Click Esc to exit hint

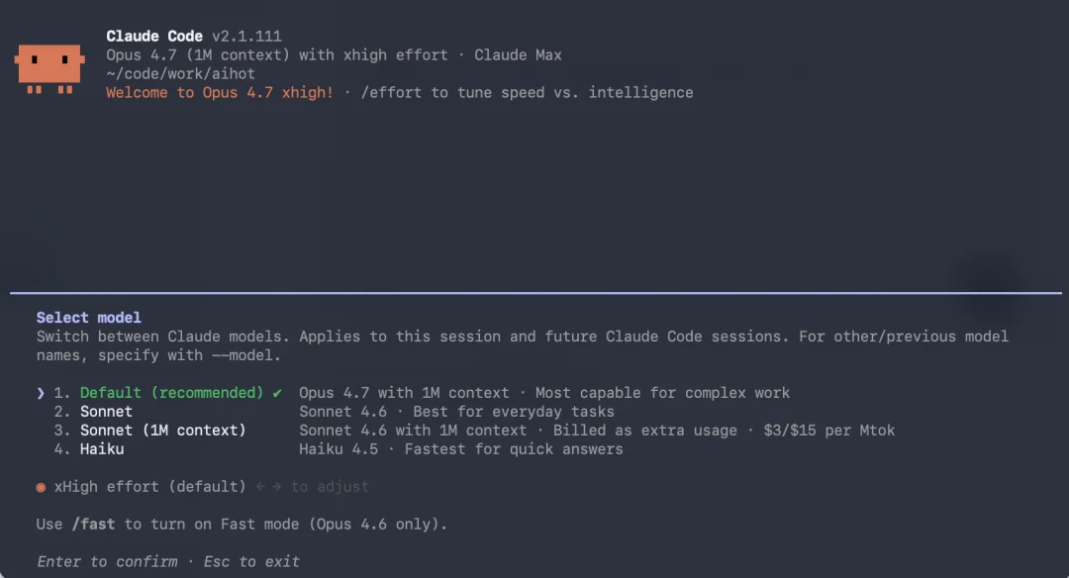coord(251,562)
